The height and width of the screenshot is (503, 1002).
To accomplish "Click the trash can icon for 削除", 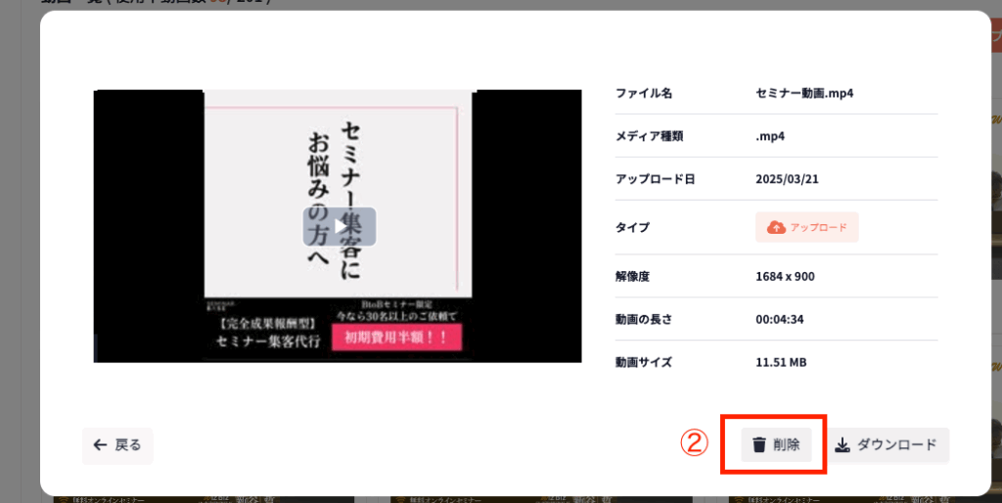I will pyautogui.click(x=758, y=445).
